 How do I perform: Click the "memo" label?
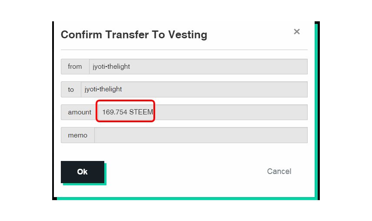[77, 135]
